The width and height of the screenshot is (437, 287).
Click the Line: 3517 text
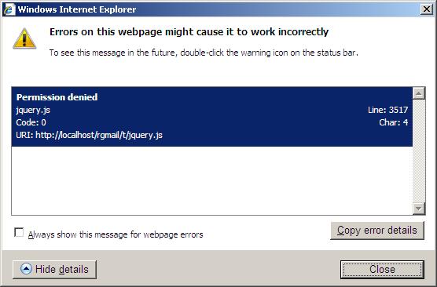pos(387,110)
